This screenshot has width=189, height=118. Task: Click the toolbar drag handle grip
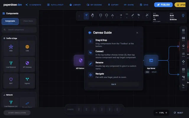(79, 16)
